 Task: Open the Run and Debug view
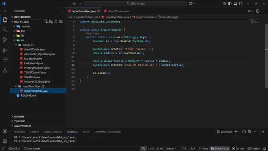5,50
